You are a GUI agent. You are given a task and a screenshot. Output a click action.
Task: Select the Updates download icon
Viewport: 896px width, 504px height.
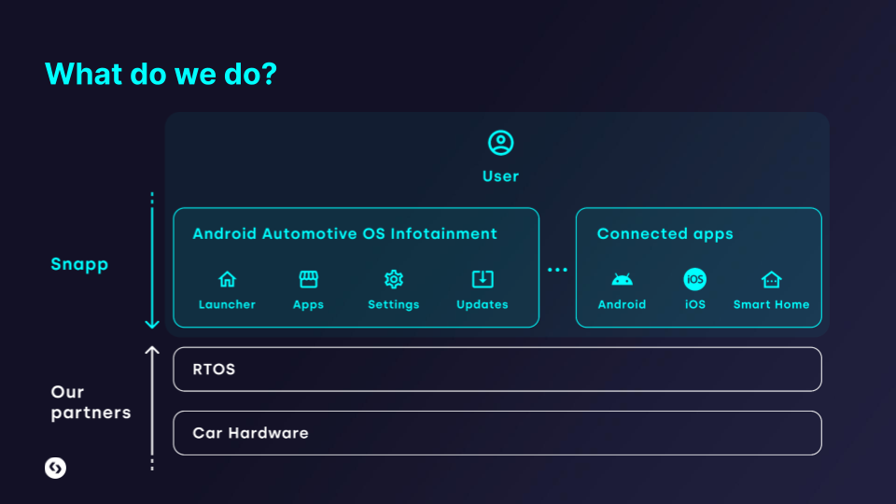tap(483, 279)
